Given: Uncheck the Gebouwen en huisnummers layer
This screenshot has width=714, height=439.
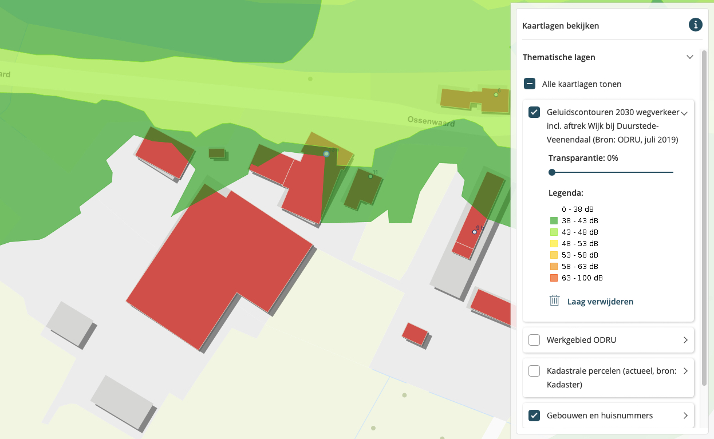Looking at the screenshot, I should 534,416.
